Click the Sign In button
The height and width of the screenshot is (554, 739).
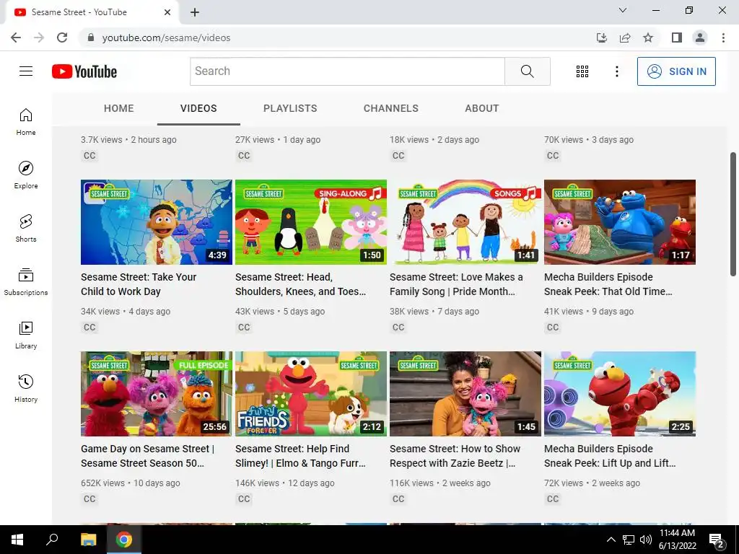[676, 71]
